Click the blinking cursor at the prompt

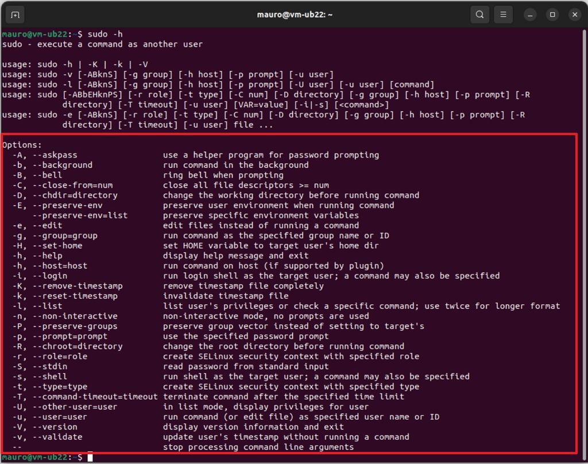pos(90,457)
